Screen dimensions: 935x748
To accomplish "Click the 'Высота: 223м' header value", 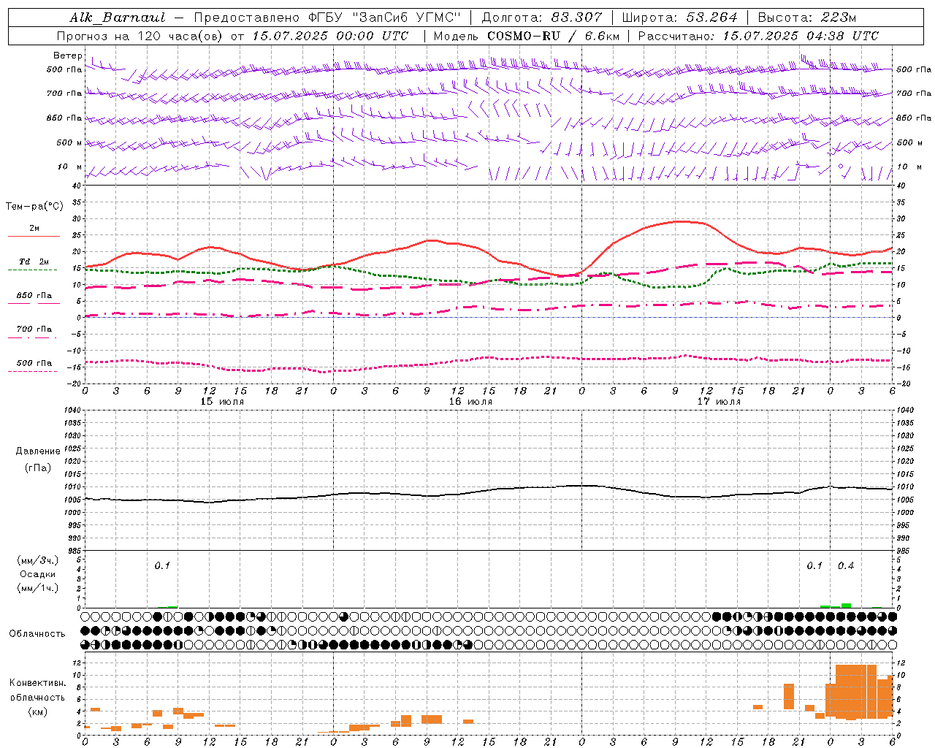I will (x=807, y=18).
